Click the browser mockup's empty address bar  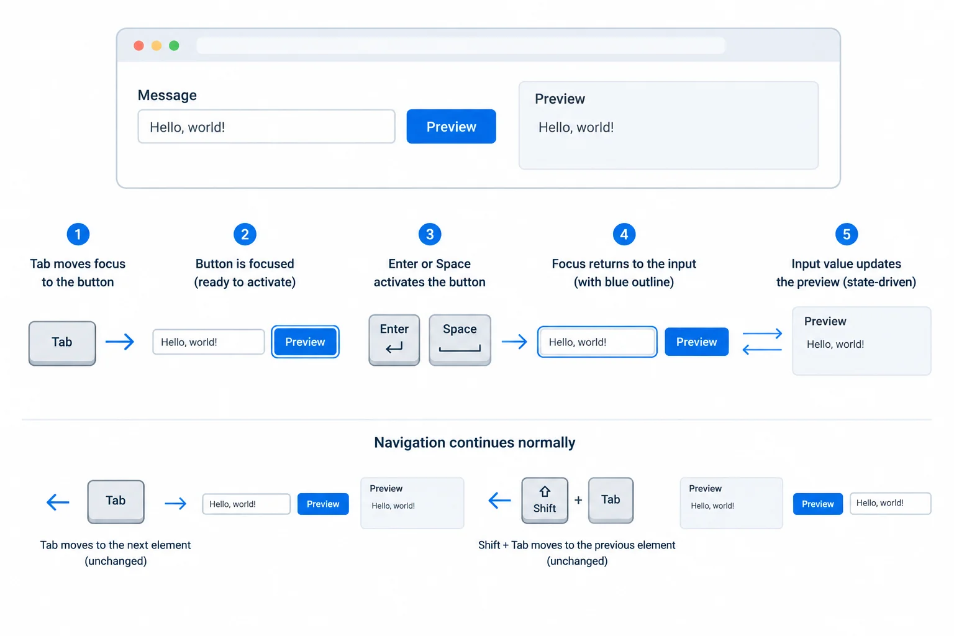tap(461, 45)
